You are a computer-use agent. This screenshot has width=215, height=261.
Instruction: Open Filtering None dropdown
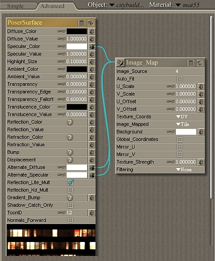coord(184,170)
